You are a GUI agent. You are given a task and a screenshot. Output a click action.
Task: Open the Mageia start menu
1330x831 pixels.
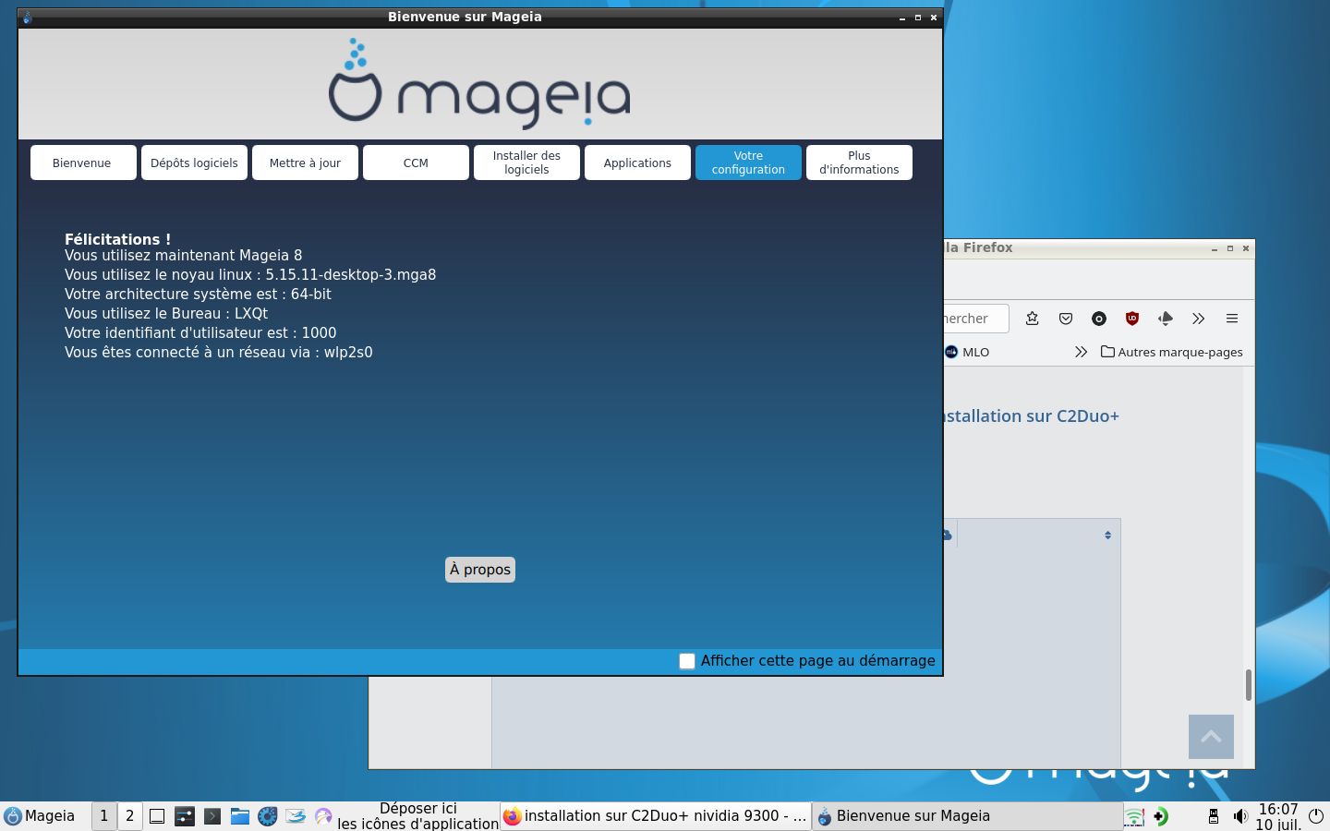(40, 816)
